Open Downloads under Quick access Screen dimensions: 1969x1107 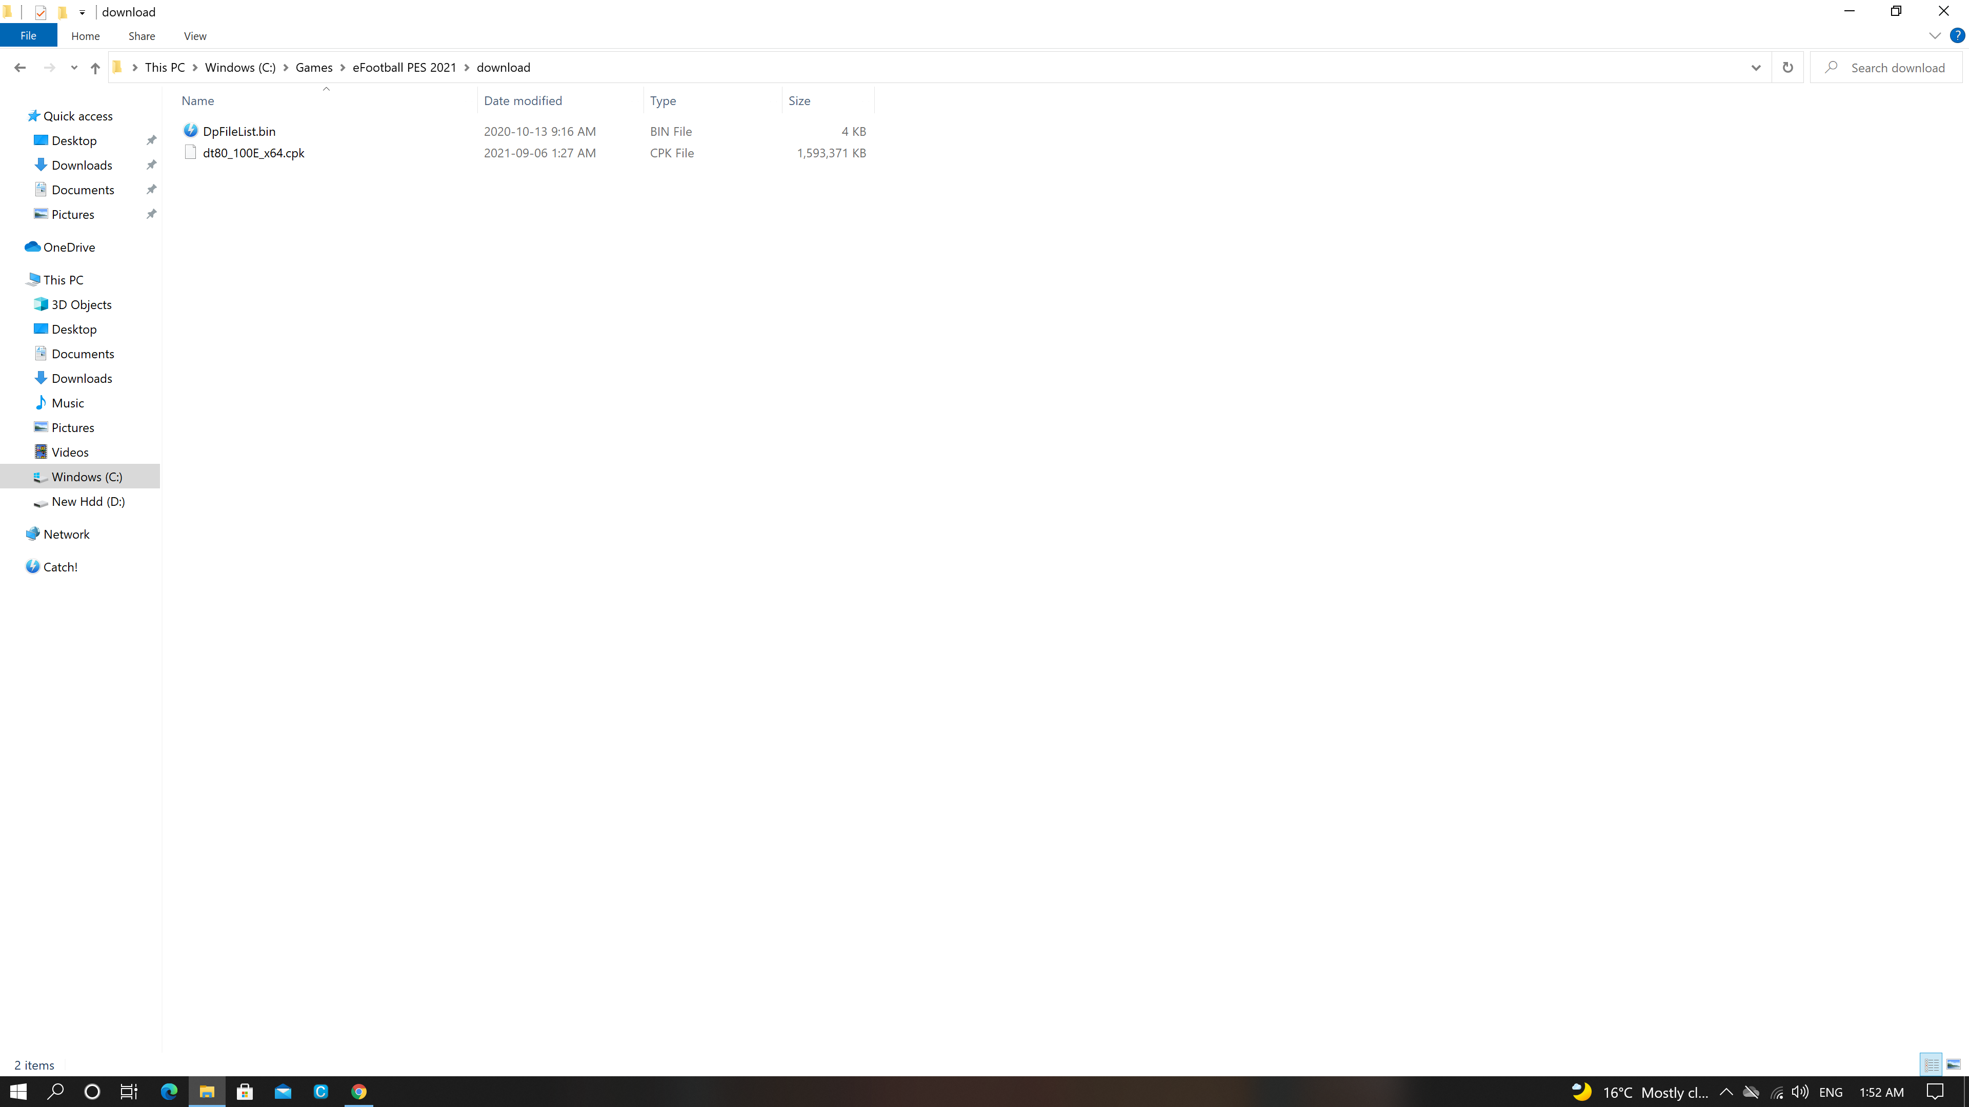tap(82, 165)
